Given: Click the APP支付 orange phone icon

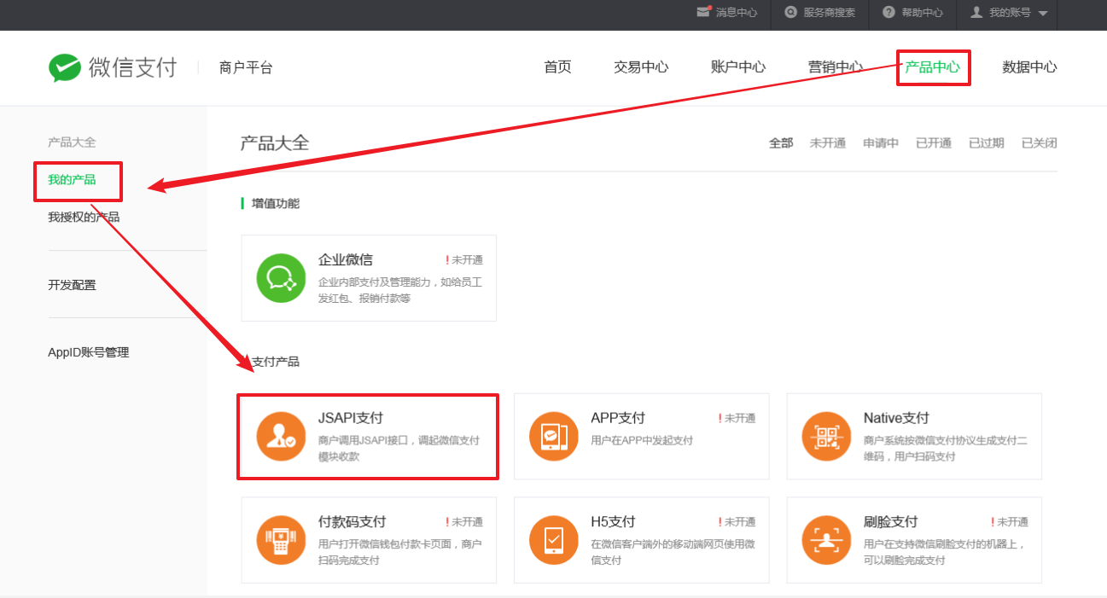Looking at the screenshot, I should [x=554, y=436].
